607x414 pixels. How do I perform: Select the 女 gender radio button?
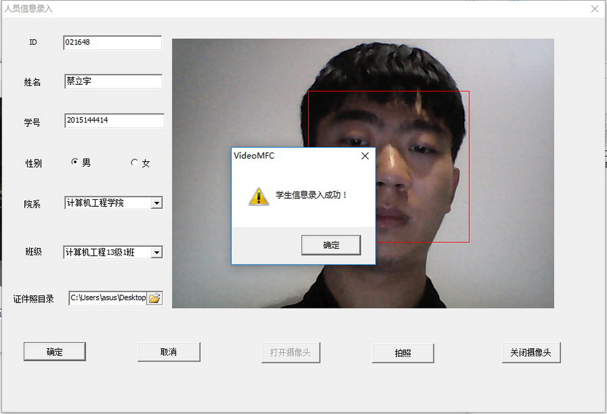pyautogui.click(x=134, y=163)
